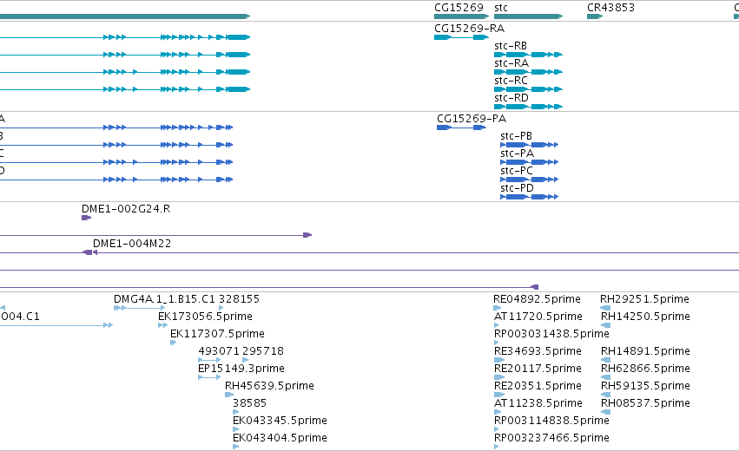Select EST label RP003031438.5prime

[x=551, y=334]
